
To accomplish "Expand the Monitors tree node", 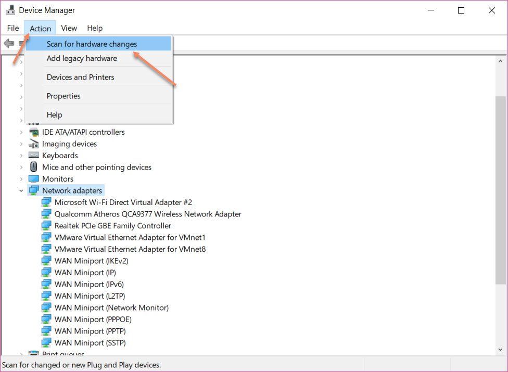I will [x=21, y=179].
